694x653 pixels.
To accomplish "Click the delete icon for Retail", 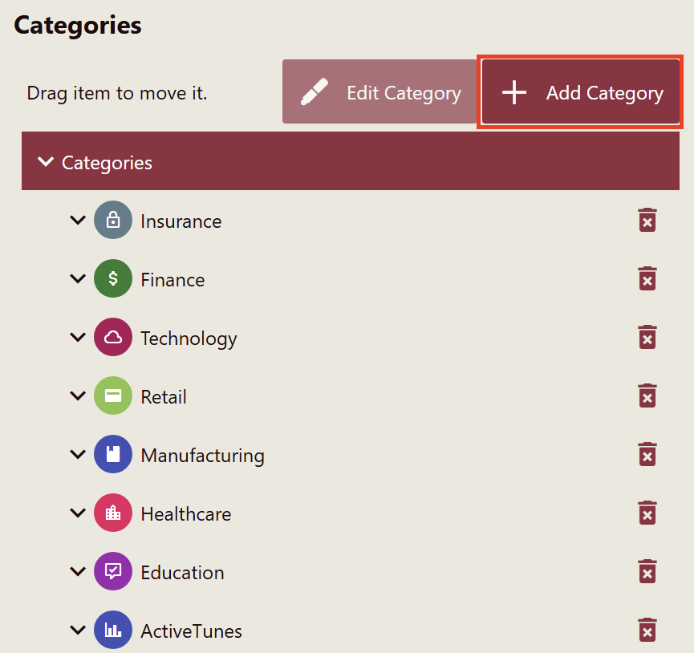I will (x=647, y=396).
